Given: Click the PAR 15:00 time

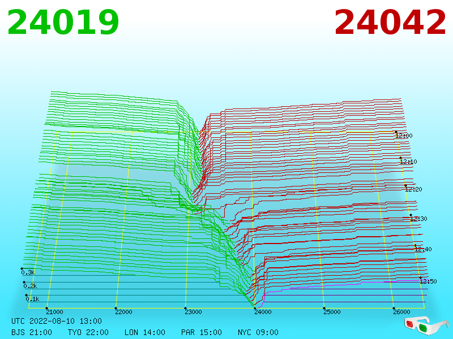Looking at the screenshot, I should click(x=202, y=332).
